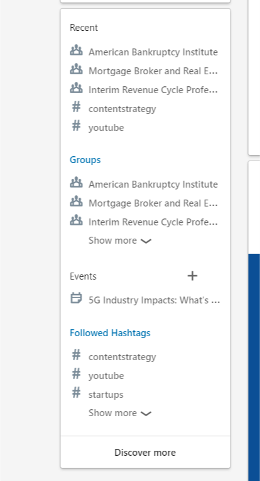This screenshot has width=260, height=481.
Task: Click group icon beside American Bankruptcy Institute under Groups
Action: click(76, 183)
